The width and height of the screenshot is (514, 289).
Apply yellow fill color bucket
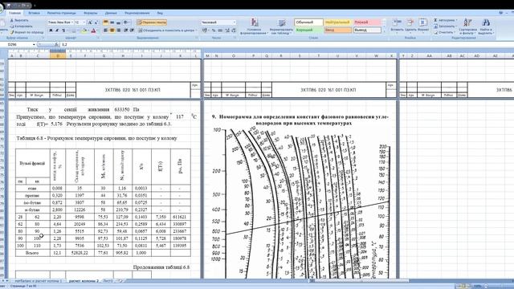(84, 31)
